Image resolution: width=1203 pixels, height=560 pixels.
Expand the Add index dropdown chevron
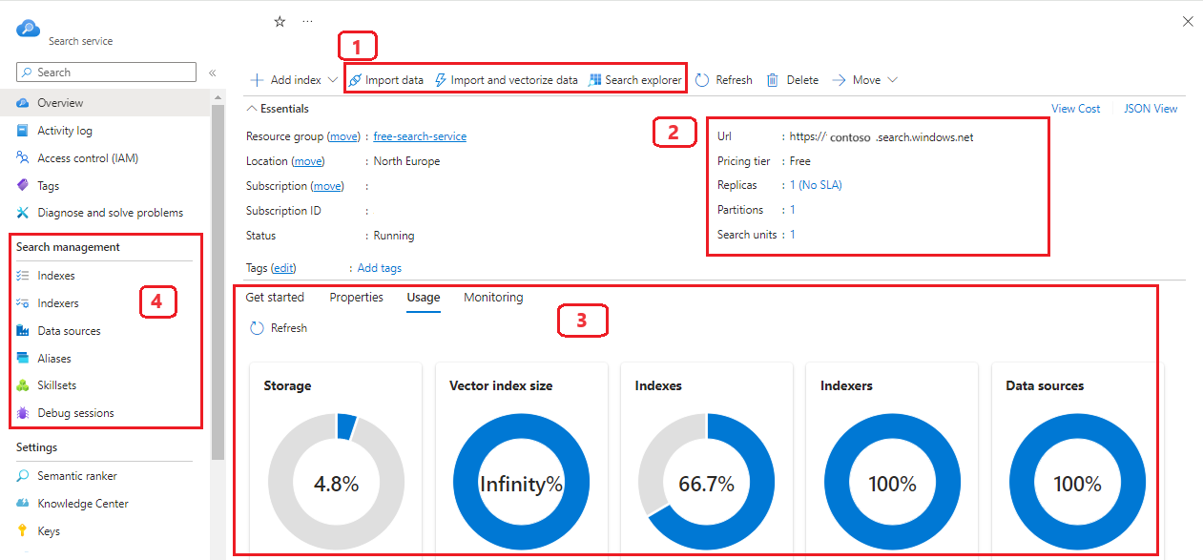pyautogui.click(x=332, y=80)
